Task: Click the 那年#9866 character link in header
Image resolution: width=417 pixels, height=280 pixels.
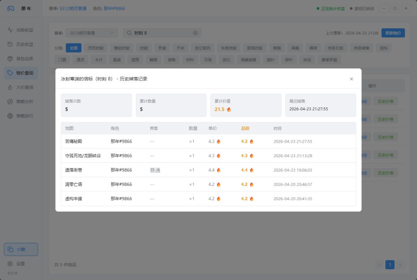Action: click(x=114, y=8)
